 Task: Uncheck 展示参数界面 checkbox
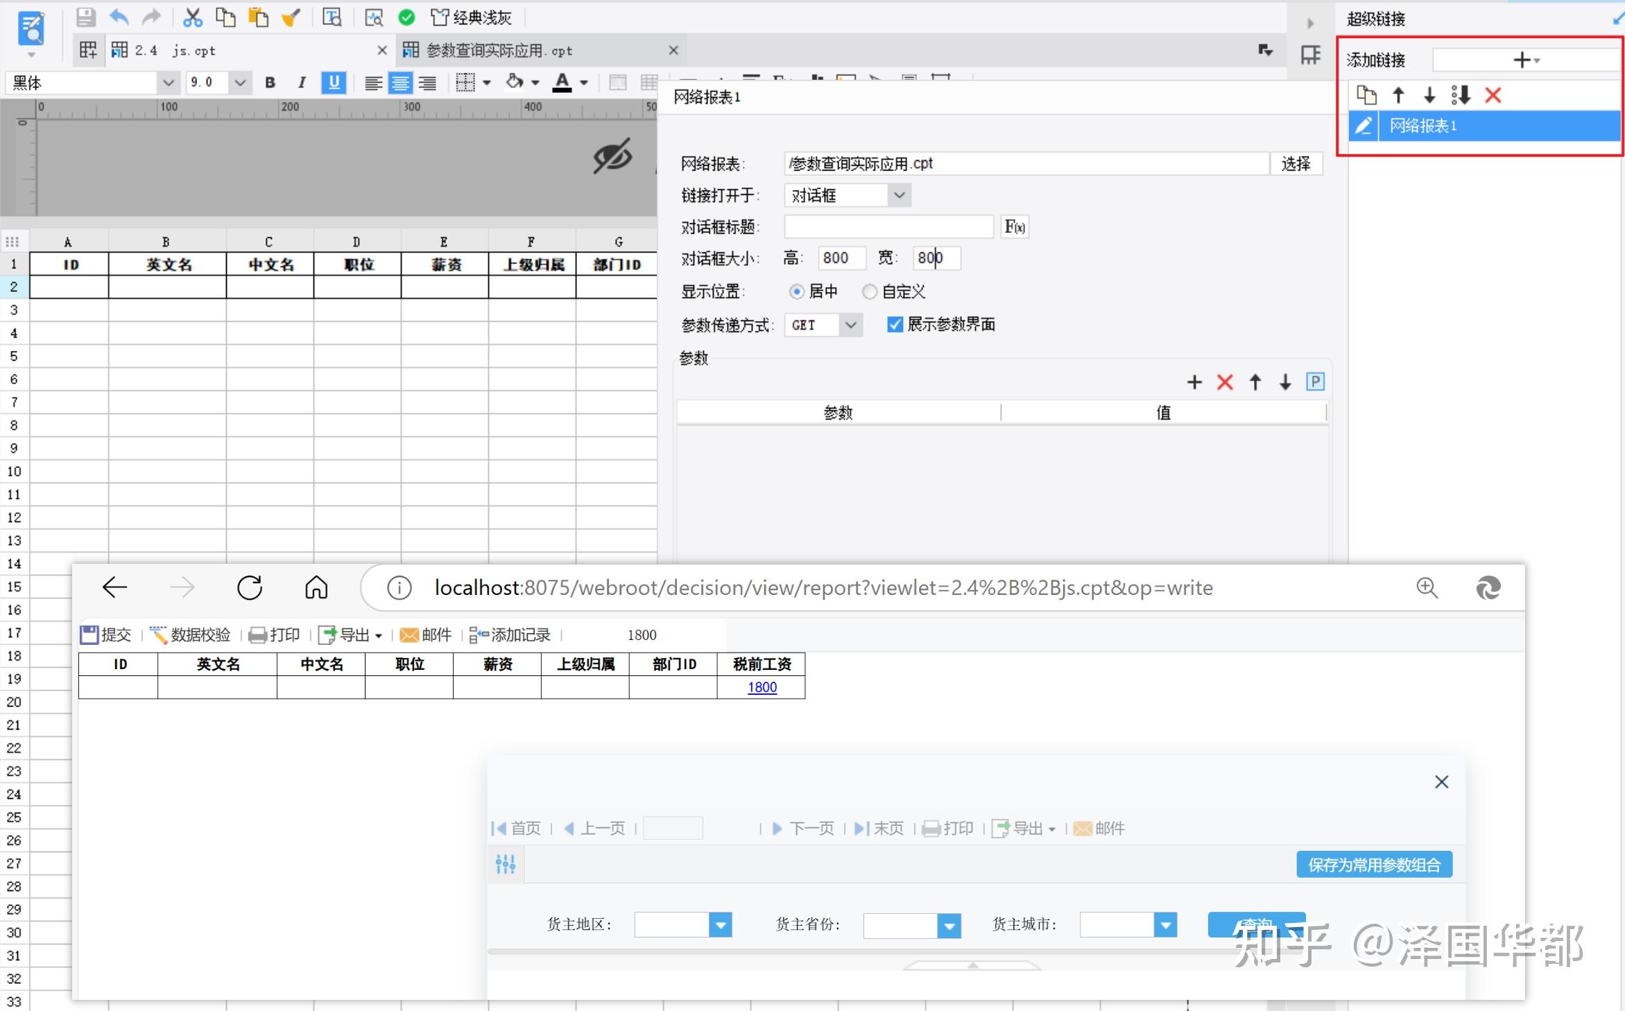(895, 324)
